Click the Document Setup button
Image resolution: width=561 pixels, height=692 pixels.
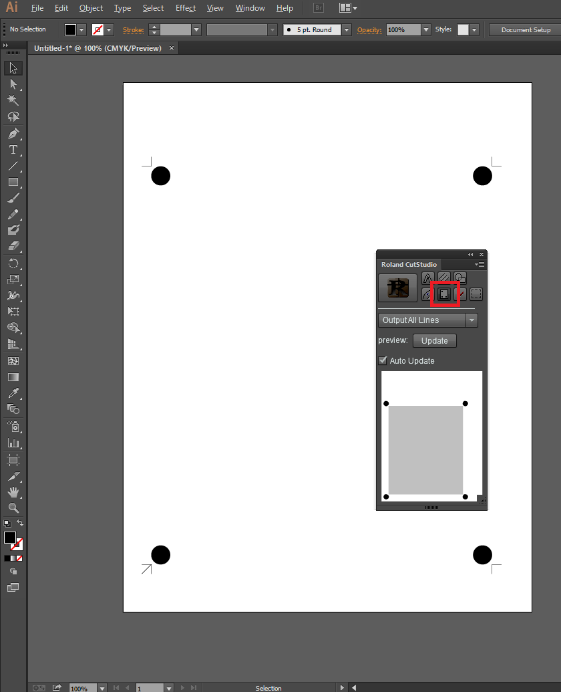coord(526,30)
